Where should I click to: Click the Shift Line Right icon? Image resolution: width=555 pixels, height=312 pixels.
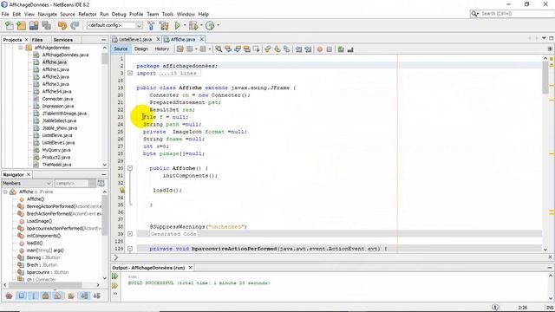pos(308,49)
